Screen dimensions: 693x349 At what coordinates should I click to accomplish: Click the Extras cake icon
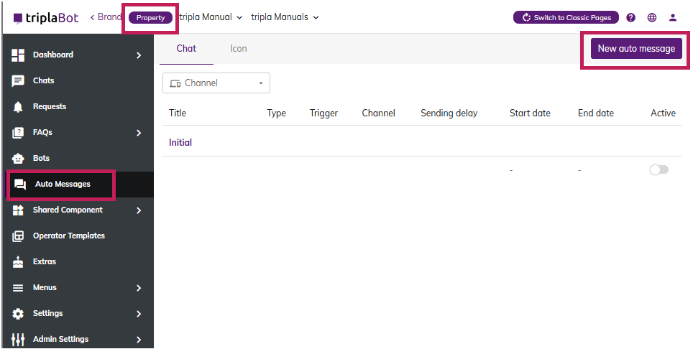pyautogui.click(x=18, y=262)
